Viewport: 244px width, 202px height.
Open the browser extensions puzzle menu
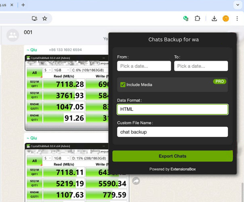click(197, 19)
